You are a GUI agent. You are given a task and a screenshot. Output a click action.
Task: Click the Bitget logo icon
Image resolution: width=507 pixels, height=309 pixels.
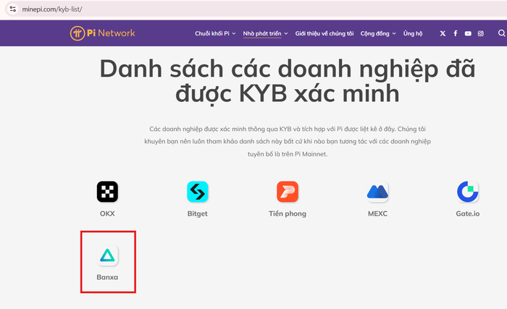[x=198, y=191]
